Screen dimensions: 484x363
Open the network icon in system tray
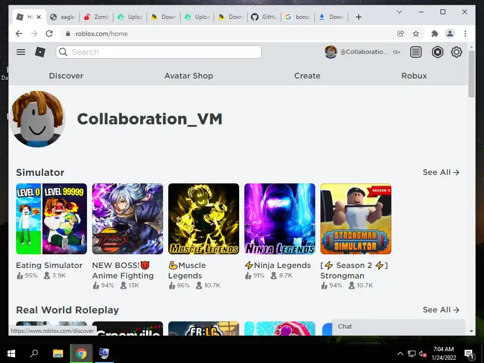pyautogui.click(x=412, y=354)
